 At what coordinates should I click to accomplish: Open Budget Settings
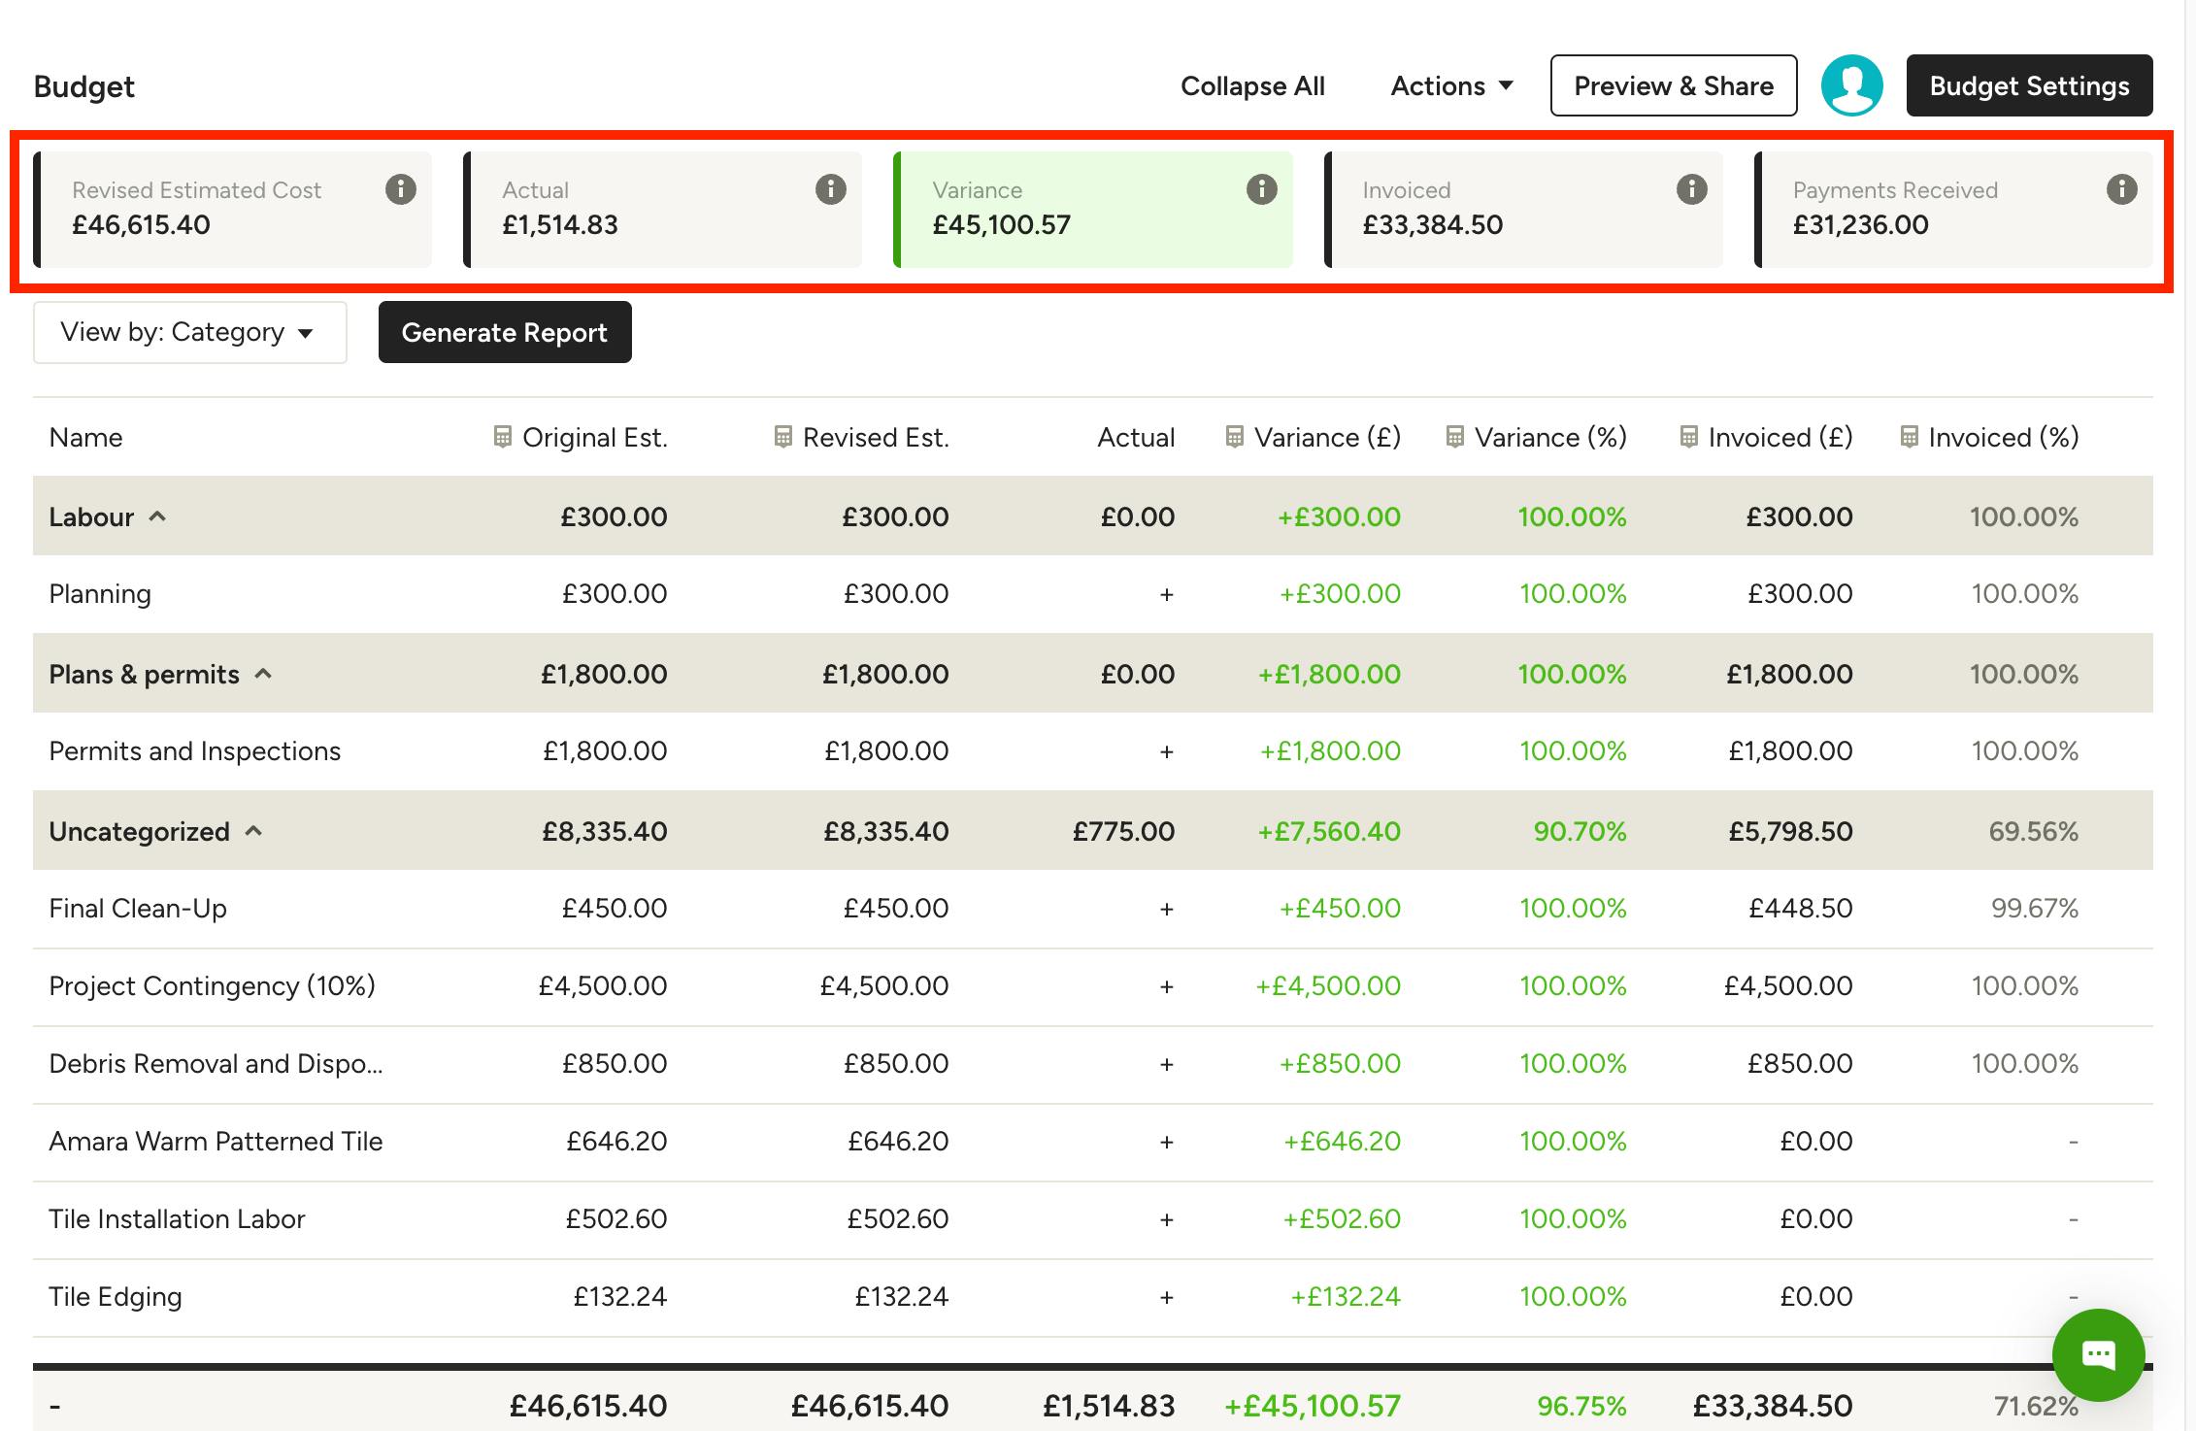[2029, 85]
